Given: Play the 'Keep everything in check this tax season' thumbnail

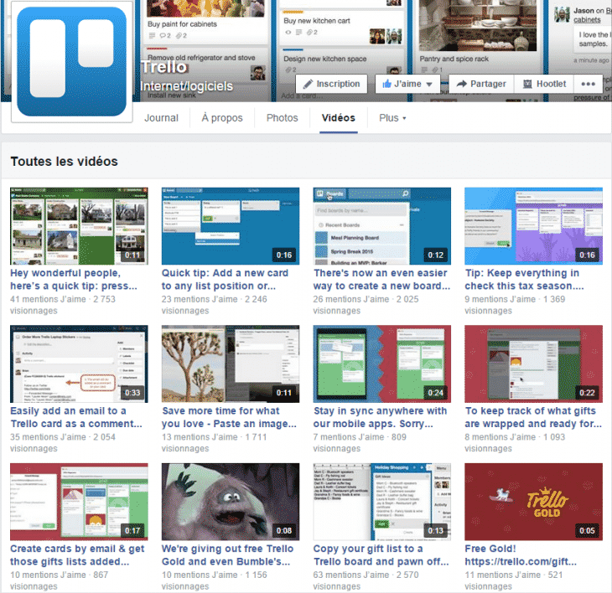Looking at the screenshot, I should tap(533, 226).
